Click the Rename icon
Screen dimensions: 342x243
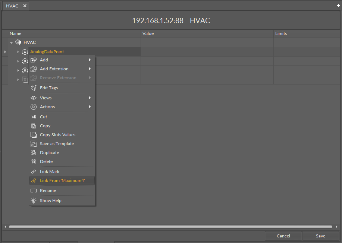click(x=34, y=191)
